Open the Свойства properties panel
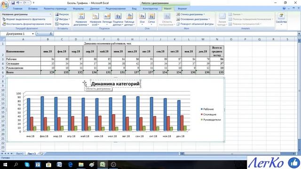The width and height of the screenshot is (301, 169). coord(281,20)
